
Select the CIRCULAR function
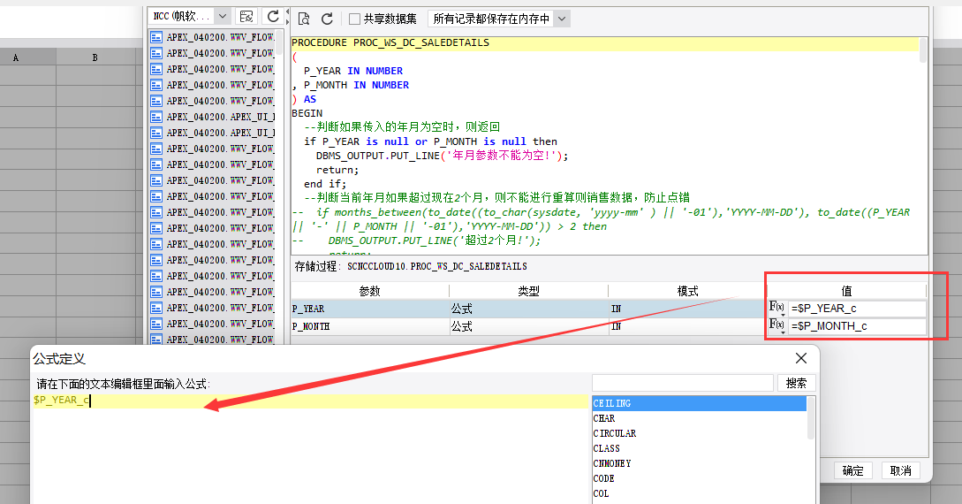pos(700,433)
